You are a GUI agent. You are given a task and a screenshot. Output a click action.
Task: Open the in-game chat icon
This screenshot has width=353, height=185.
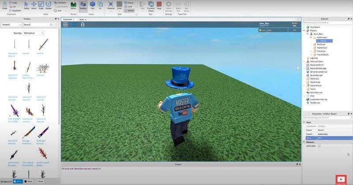click(x=74, y=25)
